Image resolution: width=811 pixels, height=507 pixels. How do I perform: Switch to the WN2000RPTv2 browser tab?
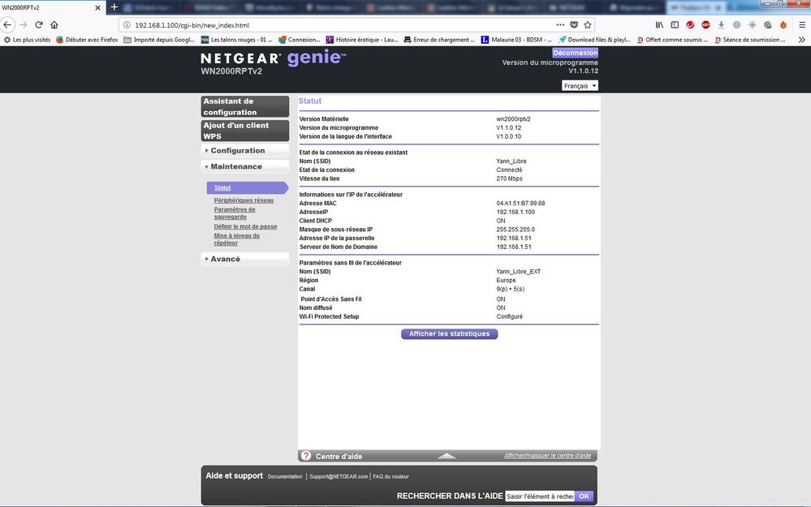coord(45,7)
